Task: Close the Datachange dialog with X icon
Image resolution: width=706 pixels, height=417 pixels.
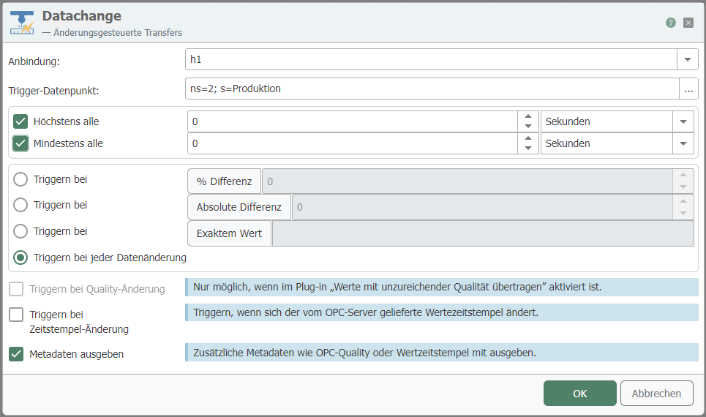Action: click(688, 23)
